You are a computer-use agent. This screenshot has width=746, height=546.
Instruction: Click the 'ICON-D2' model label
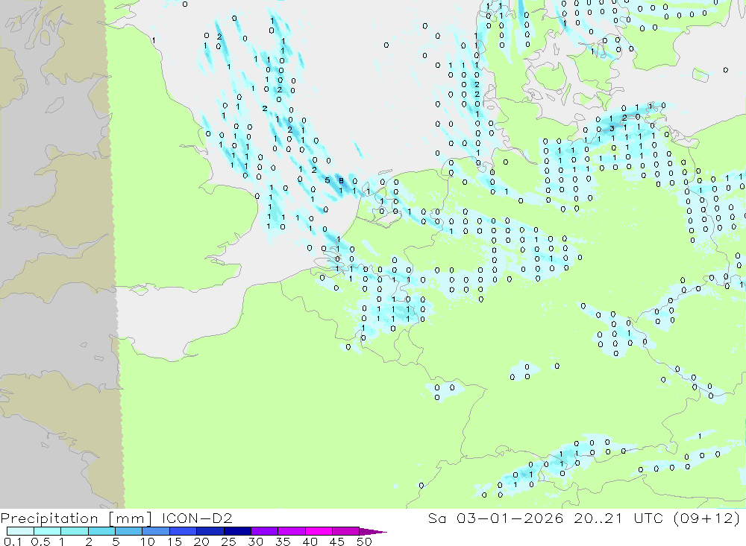coord(197,518)
